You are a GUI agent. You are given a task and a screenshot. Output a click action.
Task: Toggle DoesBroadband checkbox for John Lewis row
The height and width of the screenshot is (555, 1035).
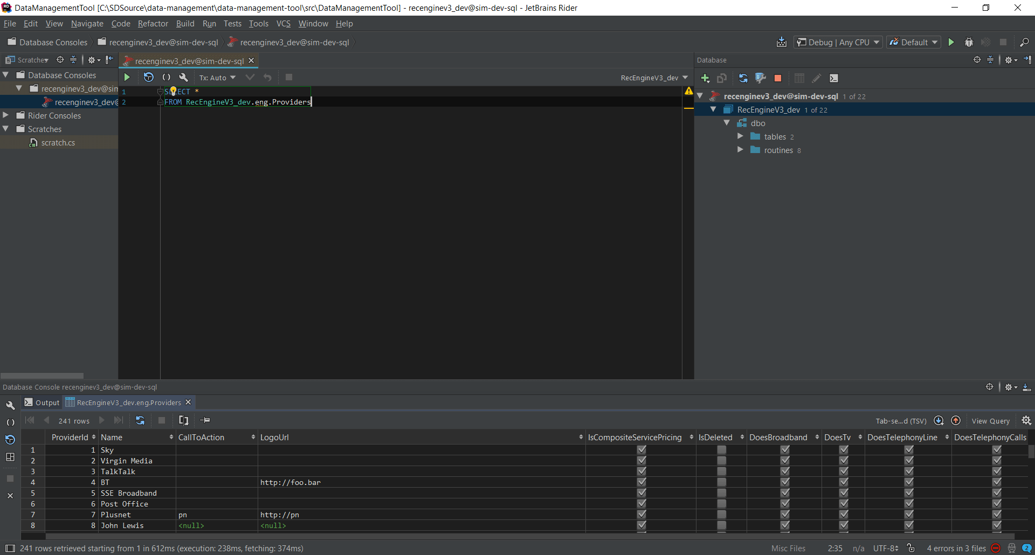[785, 525]
